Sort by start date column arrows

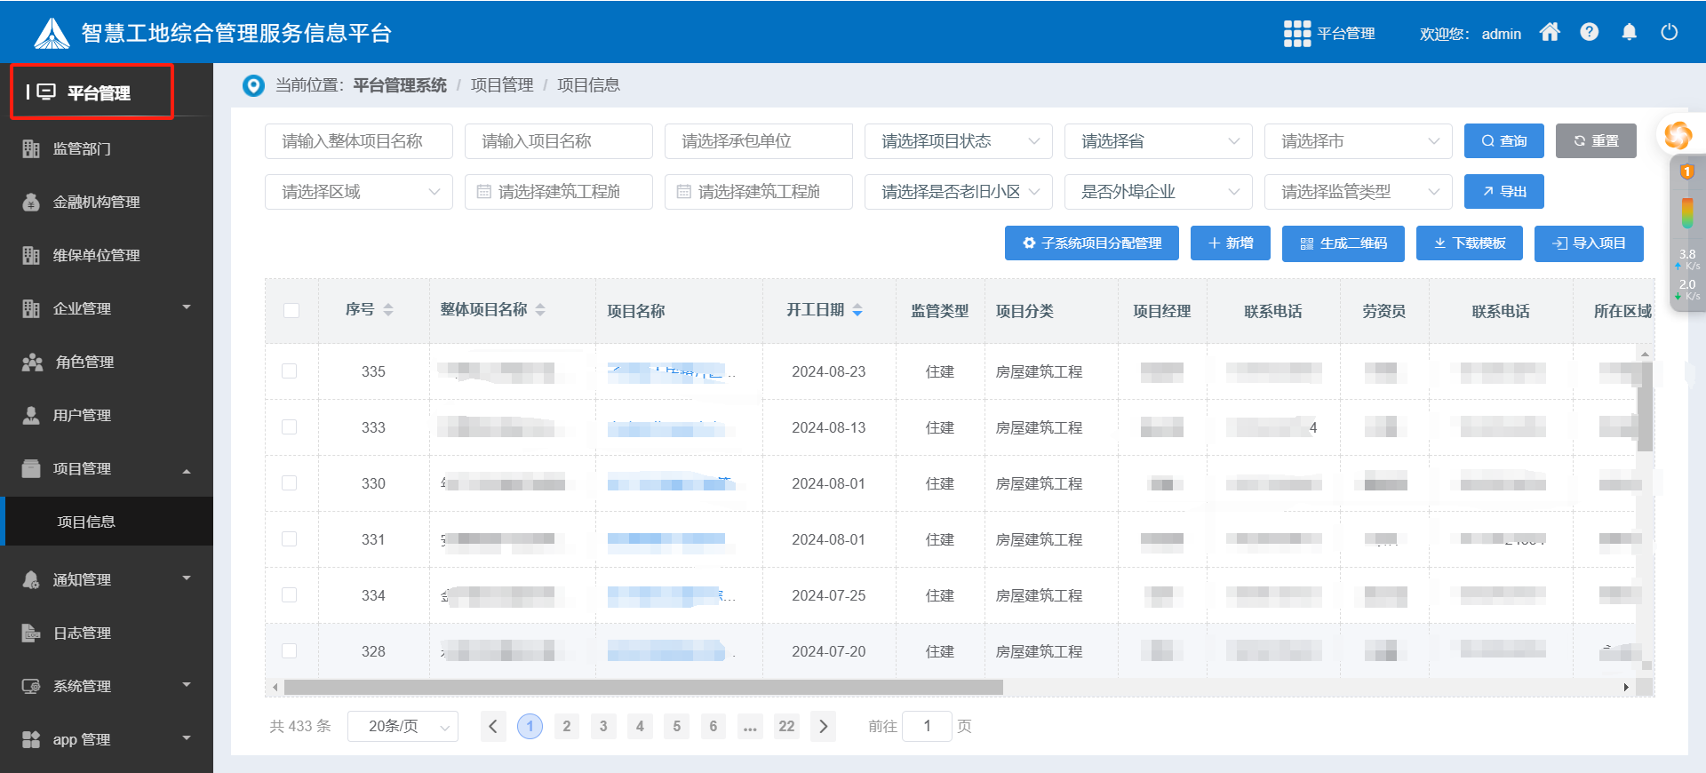click(857, 310)
